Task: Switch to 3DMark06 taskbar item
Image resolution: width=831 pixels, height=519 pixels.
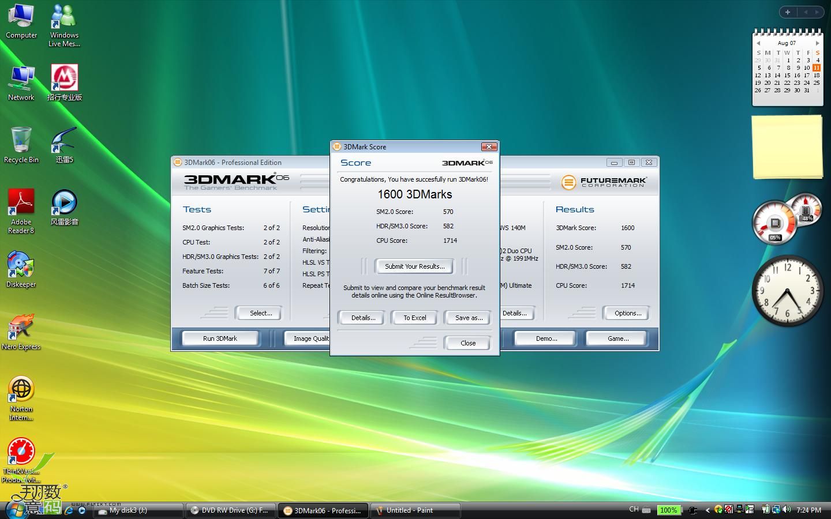Action: tap(323, 510)
